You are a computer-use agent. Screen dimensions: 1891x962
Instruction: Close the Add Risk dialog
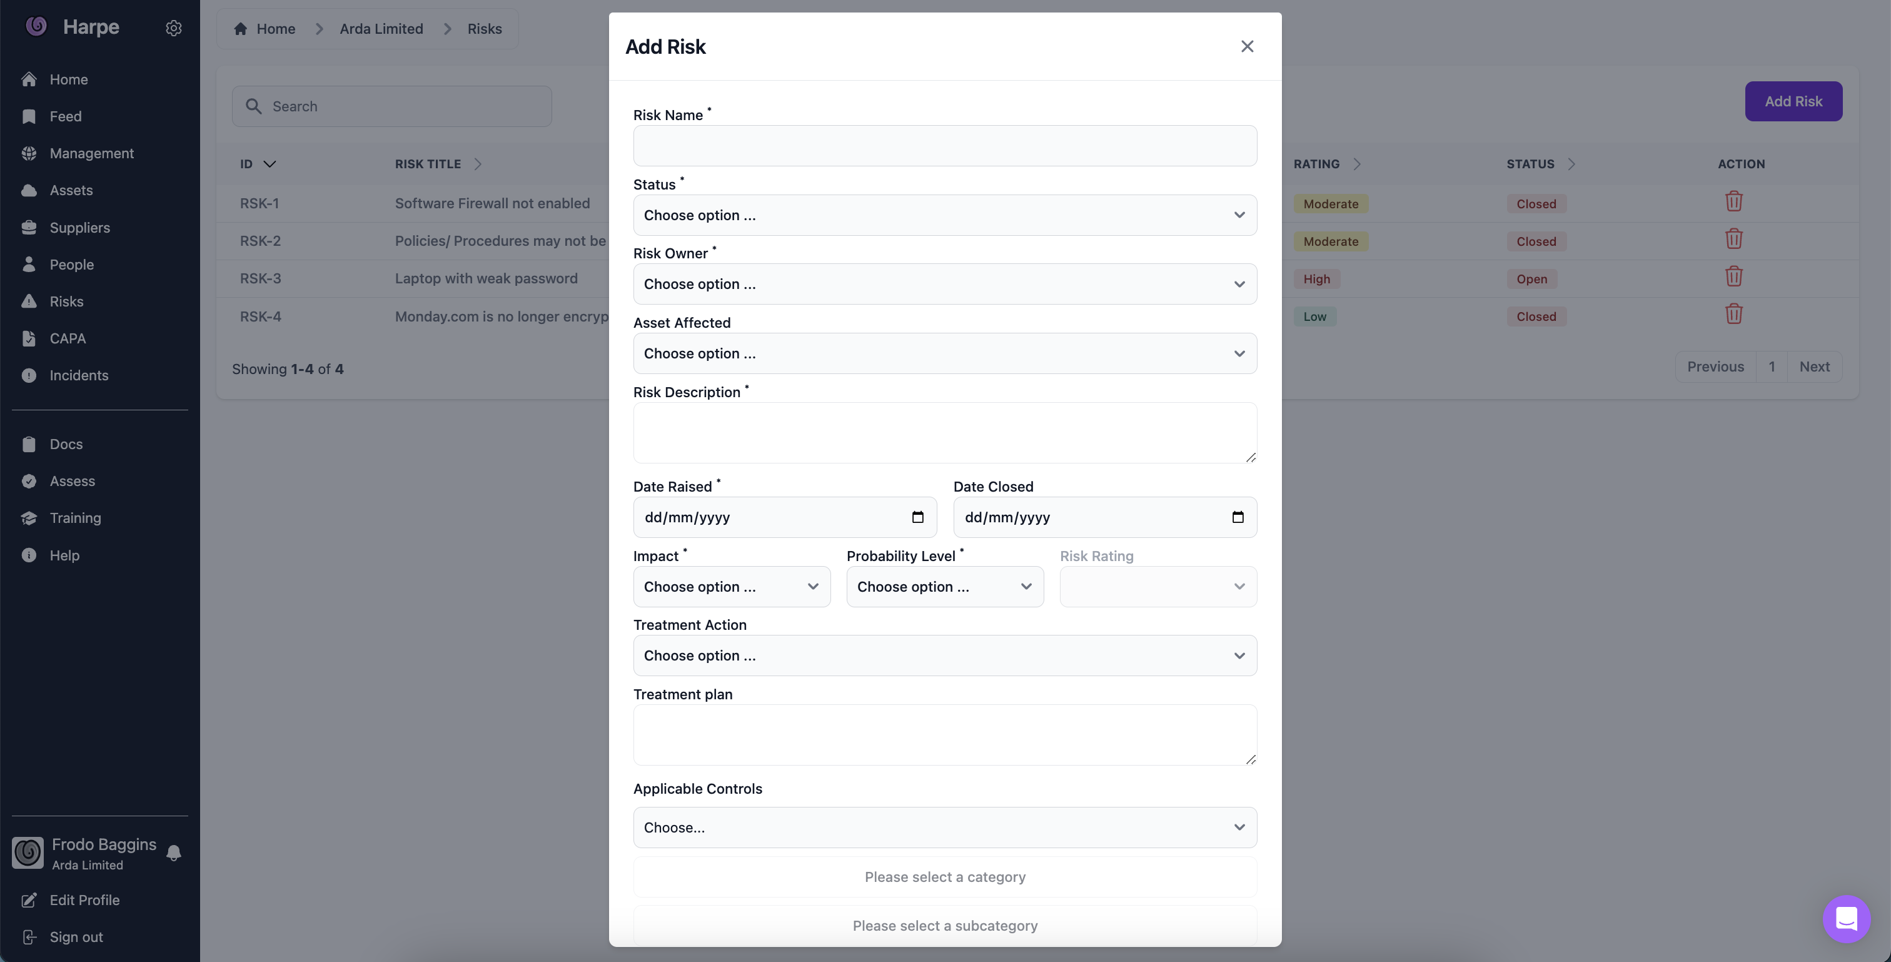point(1246,46)
